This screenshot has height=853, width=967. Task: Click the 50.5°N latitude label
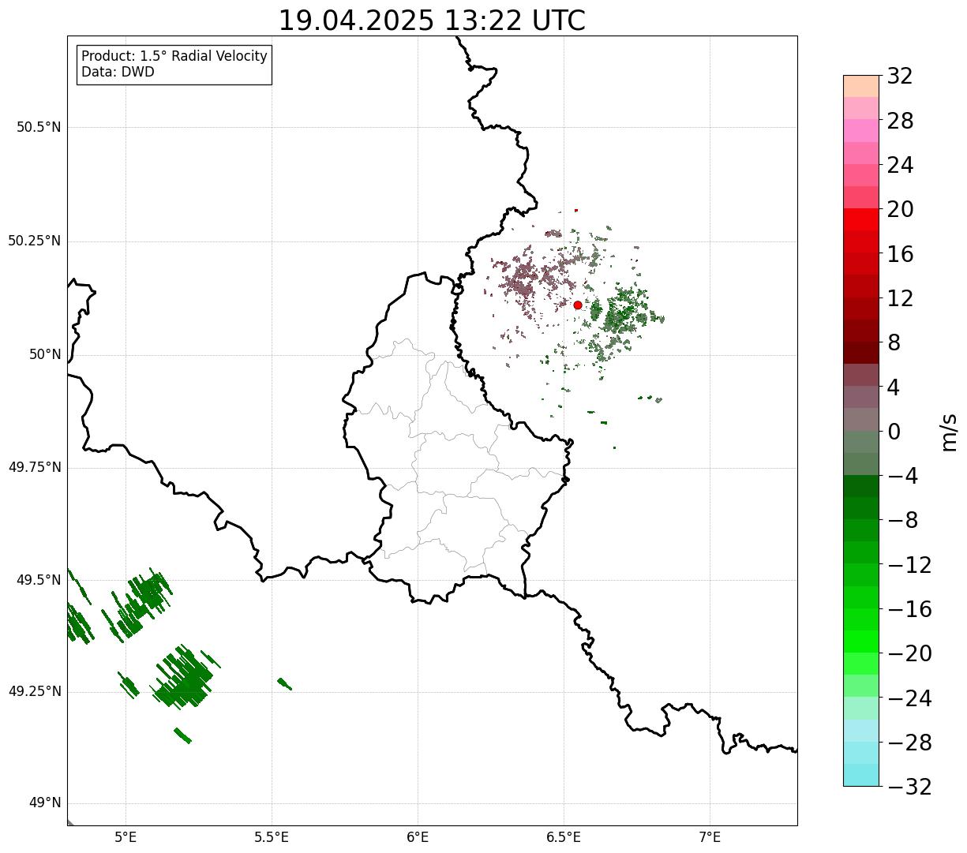[x=39, y=127]
